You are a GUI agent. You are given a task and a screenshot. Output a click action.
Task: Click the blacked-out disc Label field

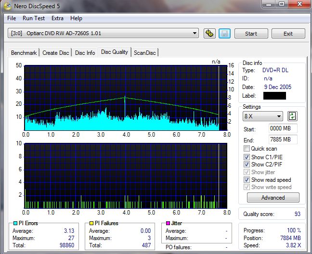(274, 96)
